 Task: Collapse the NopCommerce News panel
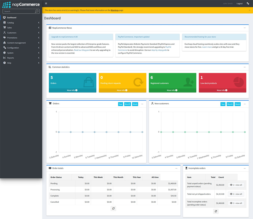pos(244,28)
